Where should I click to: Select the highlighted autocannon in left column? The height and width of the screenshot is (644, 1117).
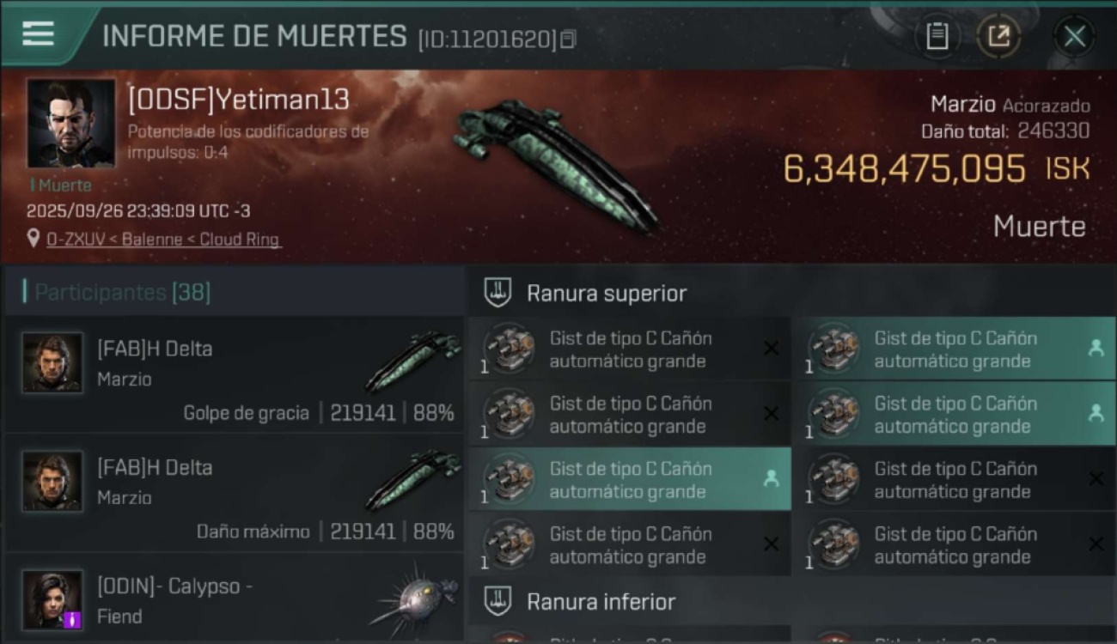pos(630,479)
